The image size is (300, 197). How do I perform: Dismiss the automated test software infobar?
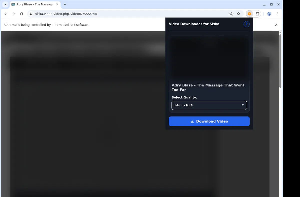(276, 25)
